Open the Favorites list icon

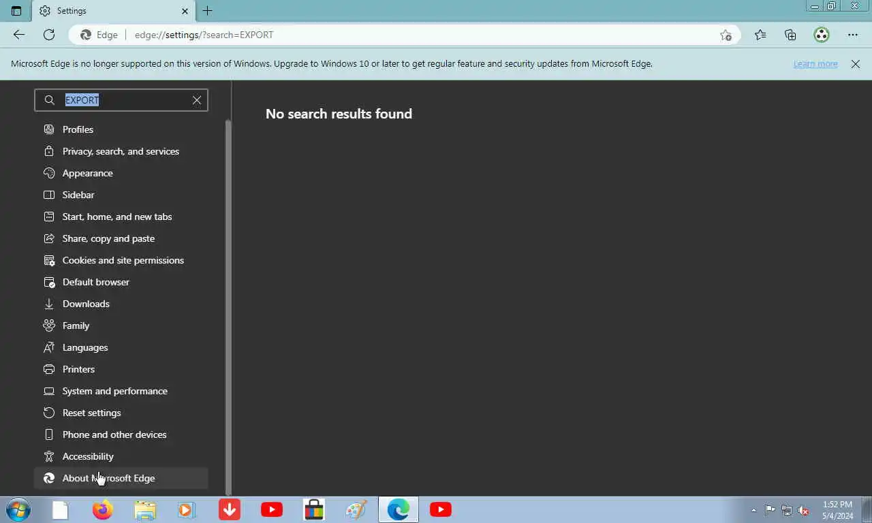[760, 35]
